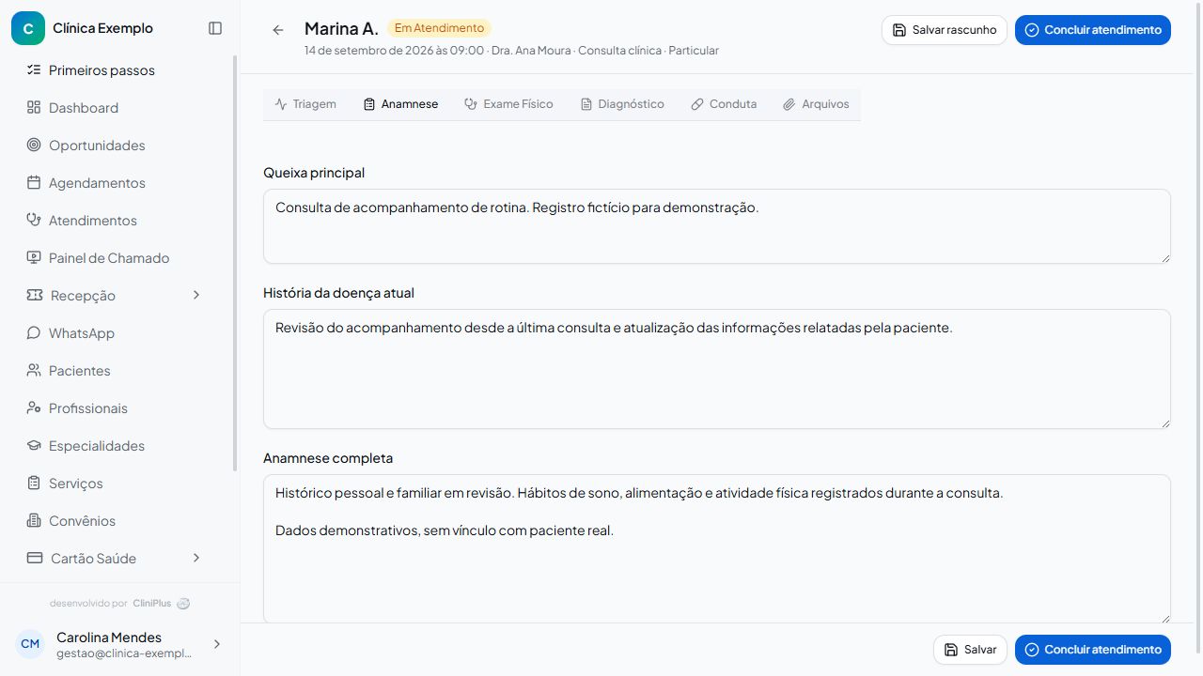Select the Anamnese tab
The width and height of the screenshot is (1203, 676).
point(400,104)
